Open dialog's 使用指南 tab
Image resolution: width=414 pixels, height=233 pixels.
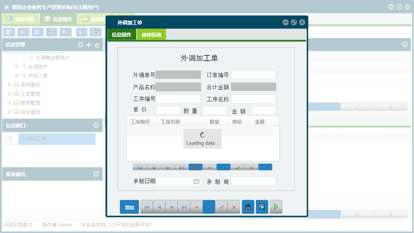click(x=151, y=35)
